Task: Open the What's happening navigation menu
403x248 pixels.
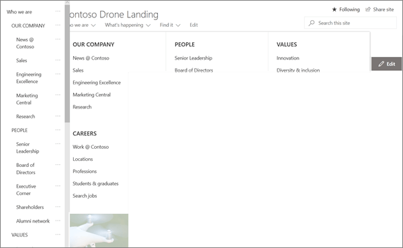Action: 124,25
